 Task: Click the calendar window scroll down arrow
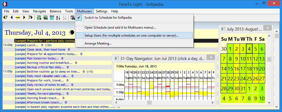(x=269, y=102)
